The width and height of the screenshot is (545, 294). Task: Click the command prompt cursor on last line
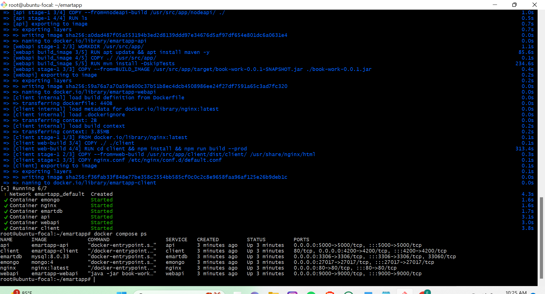click(x=94, y=279)
